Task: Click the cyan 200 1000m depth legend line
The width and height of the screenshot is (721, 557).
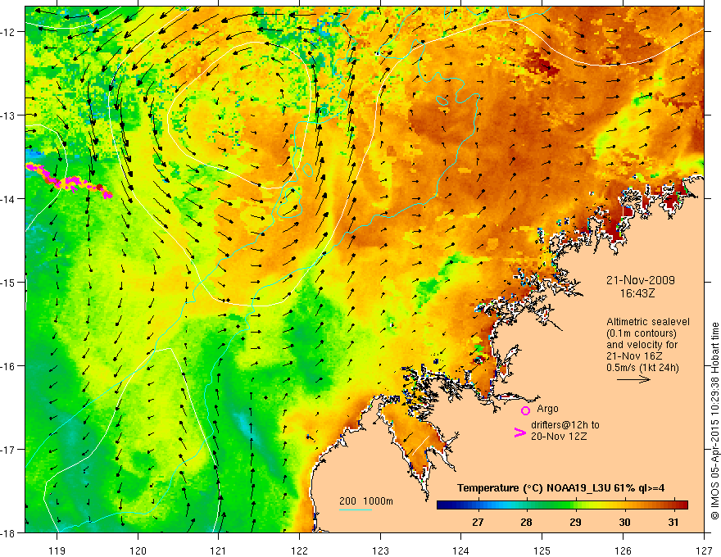Action: pyautogui.click(x=356, y=509)
